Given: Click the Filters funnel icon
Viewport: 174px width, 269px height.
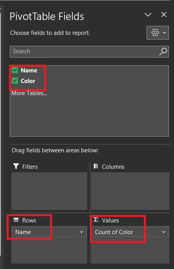Looking at the screenshot, I should click(16, 166).
